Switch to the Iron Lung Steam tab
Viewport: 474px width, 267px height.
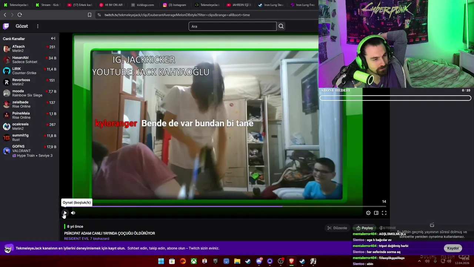[270, 5]
